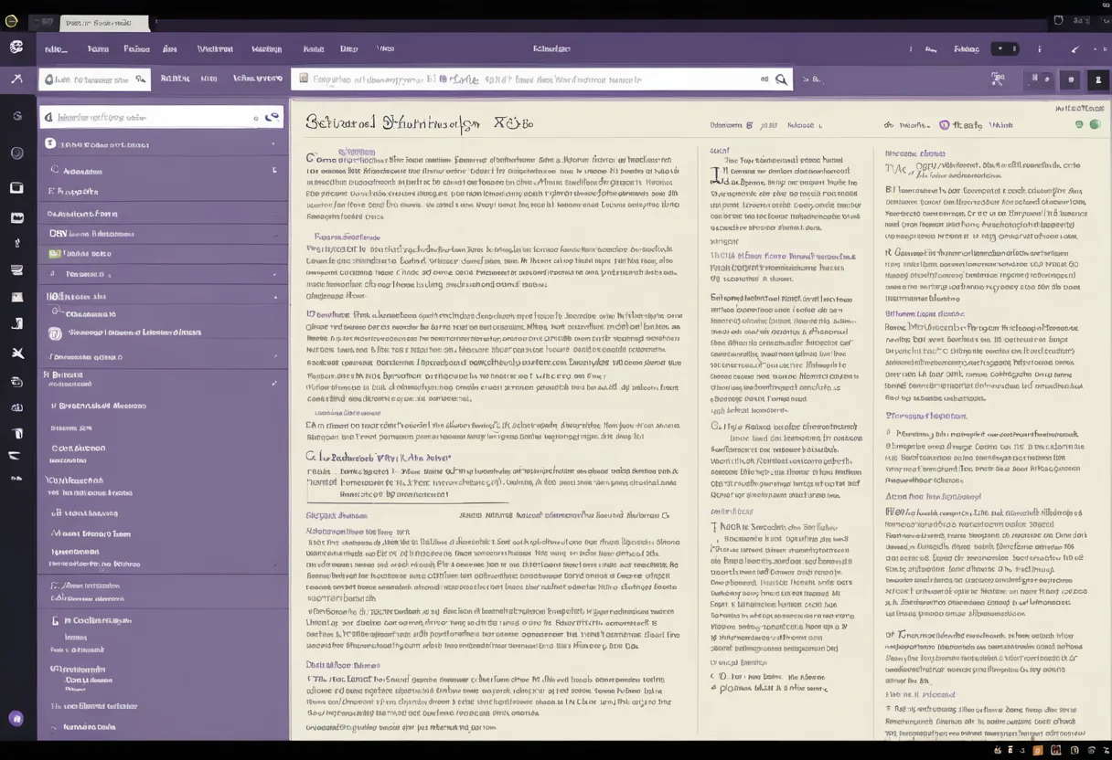Open the dark square button at toolbar far right
This screenshot has width=1112, height=760.
[1098, 80]
